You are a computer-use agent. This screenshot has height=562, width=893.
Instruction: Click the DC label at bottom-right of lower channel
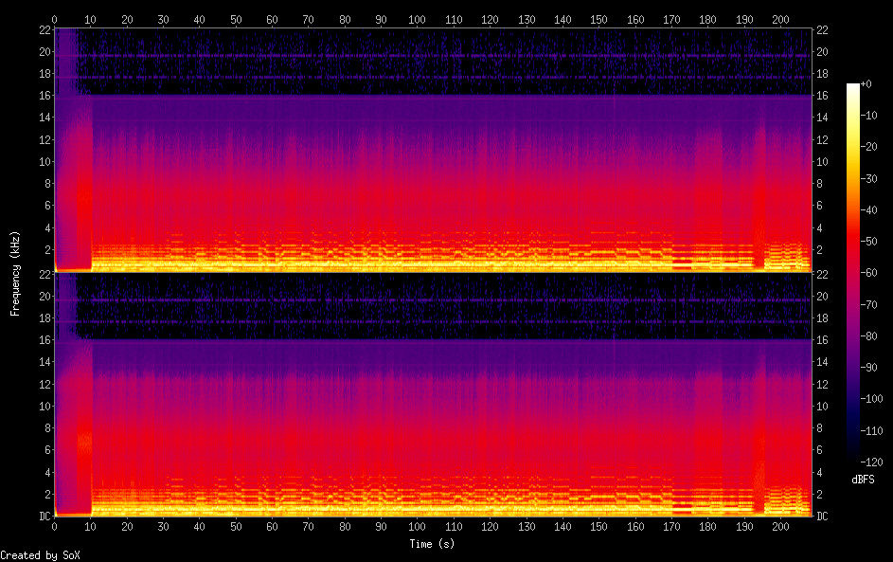tap(823, 517)
